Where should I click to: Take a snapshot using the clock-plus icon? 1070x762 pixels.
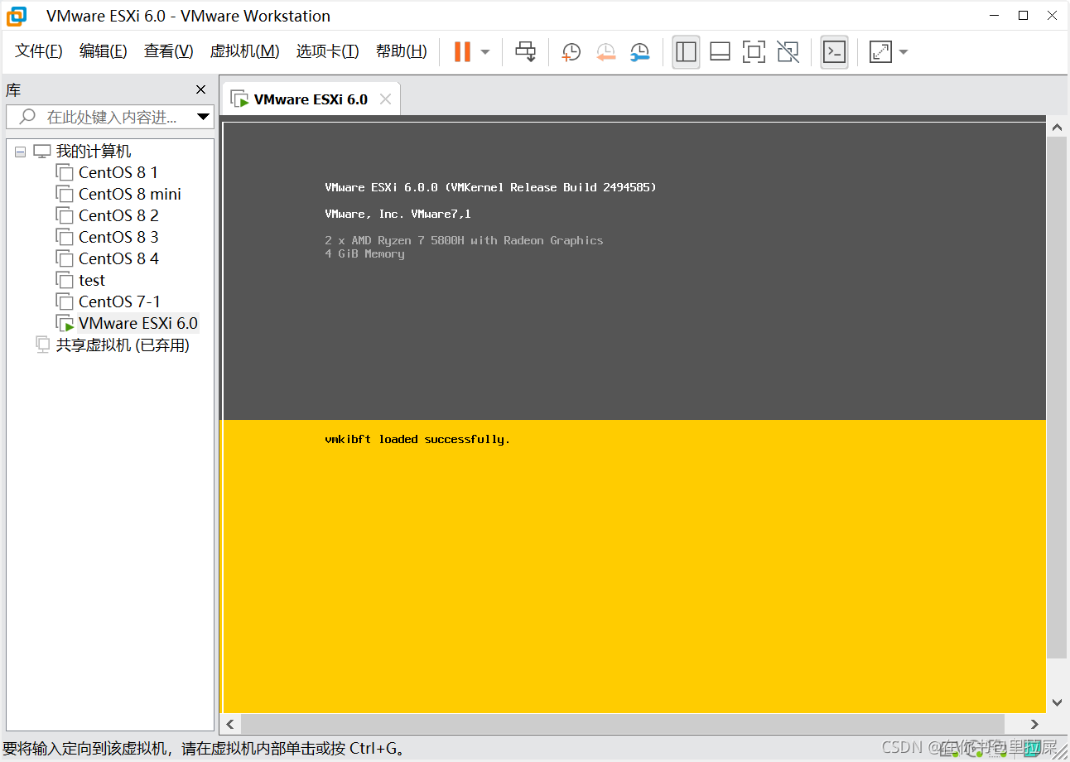pyautogui.click(x=571, y=51)
